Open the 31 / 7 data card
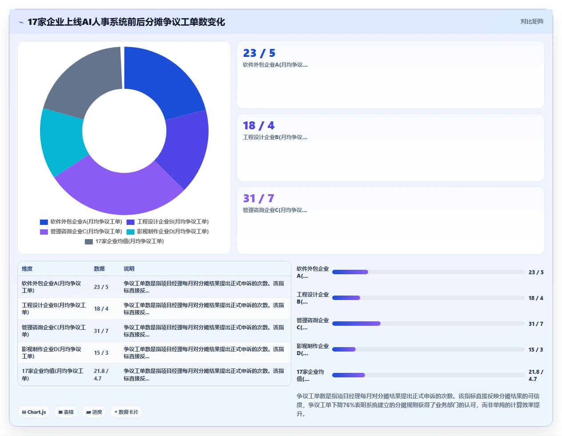562x436 pixels. (390, 220)
